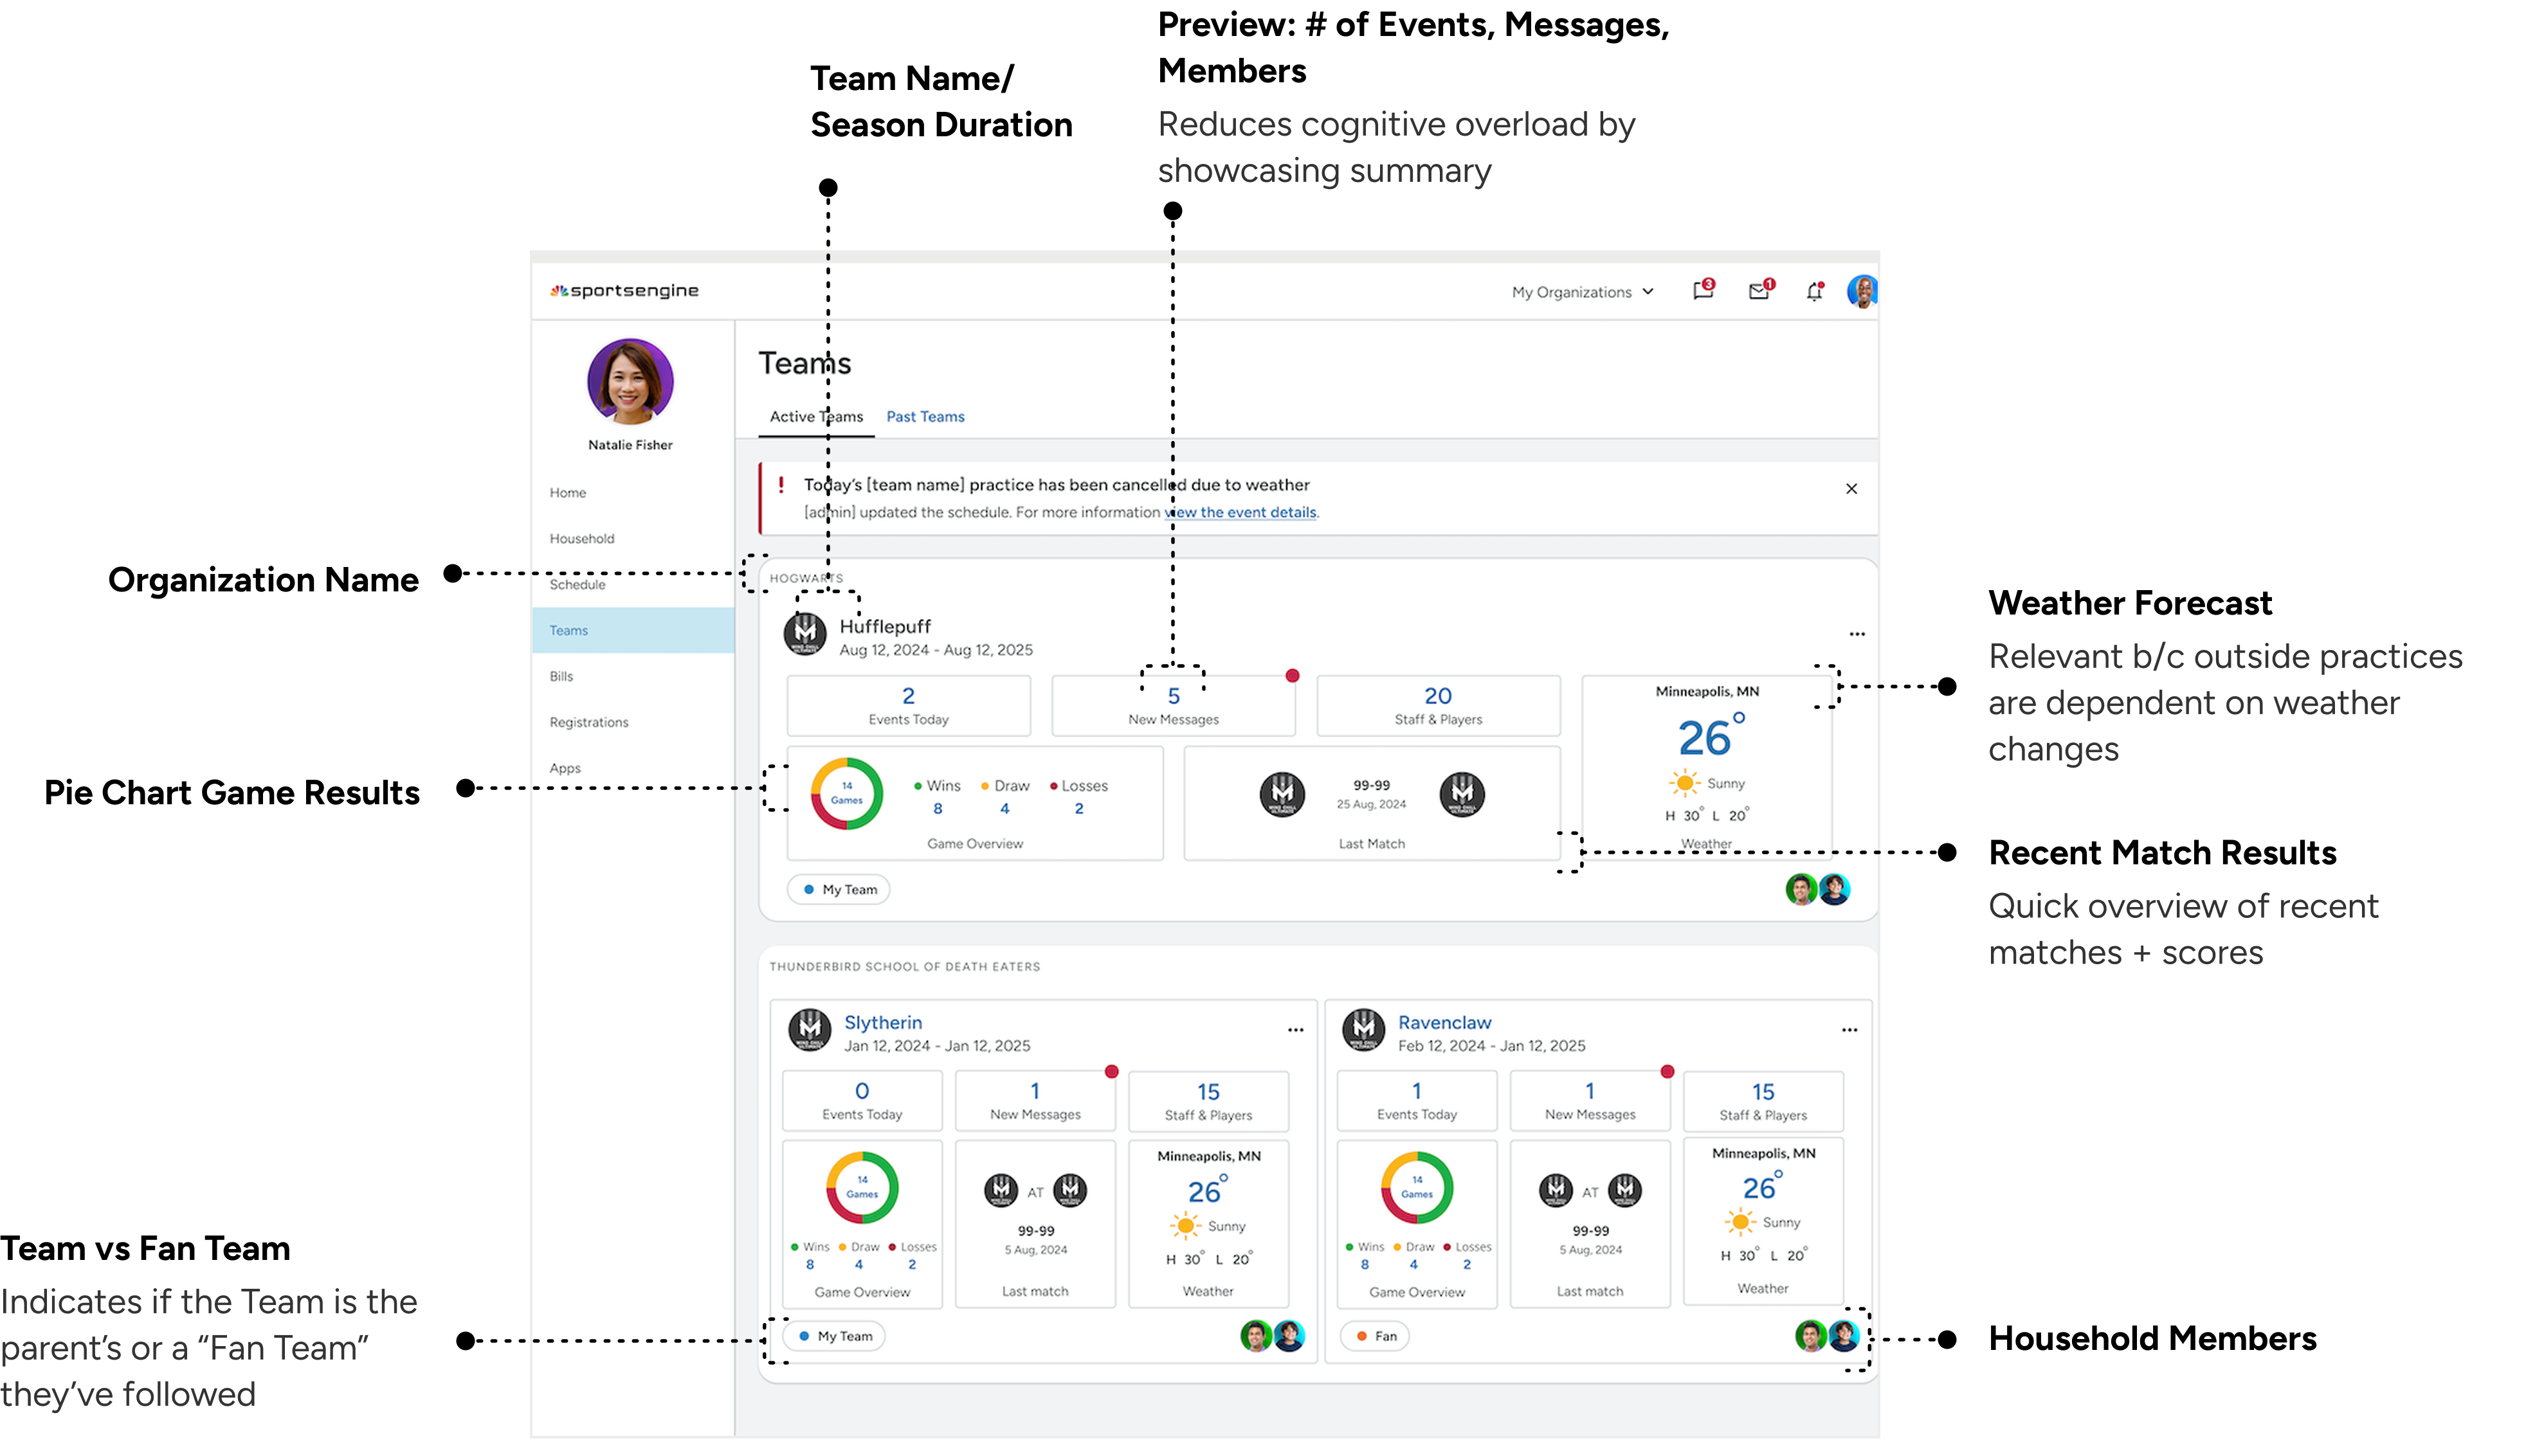Click Hufflepuff My Team tag

coord(839,889)
